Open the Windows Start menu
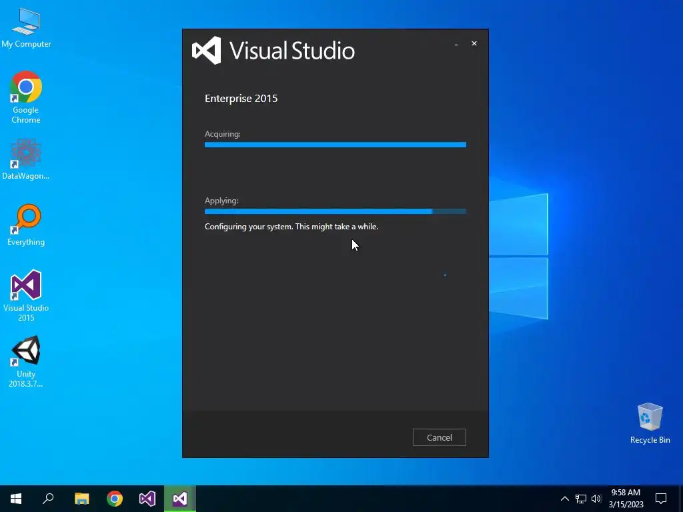 click(x=16, y=499)
